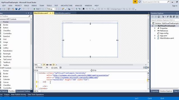Click the Pending Changes Filter clock icon
179x100 pixels.
(x=163, y=17)
